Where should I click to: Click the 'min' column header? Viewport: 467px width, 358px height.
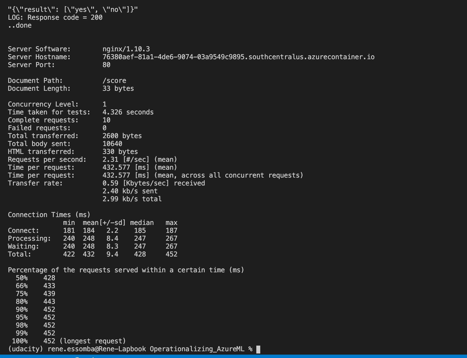coord(69,223)
